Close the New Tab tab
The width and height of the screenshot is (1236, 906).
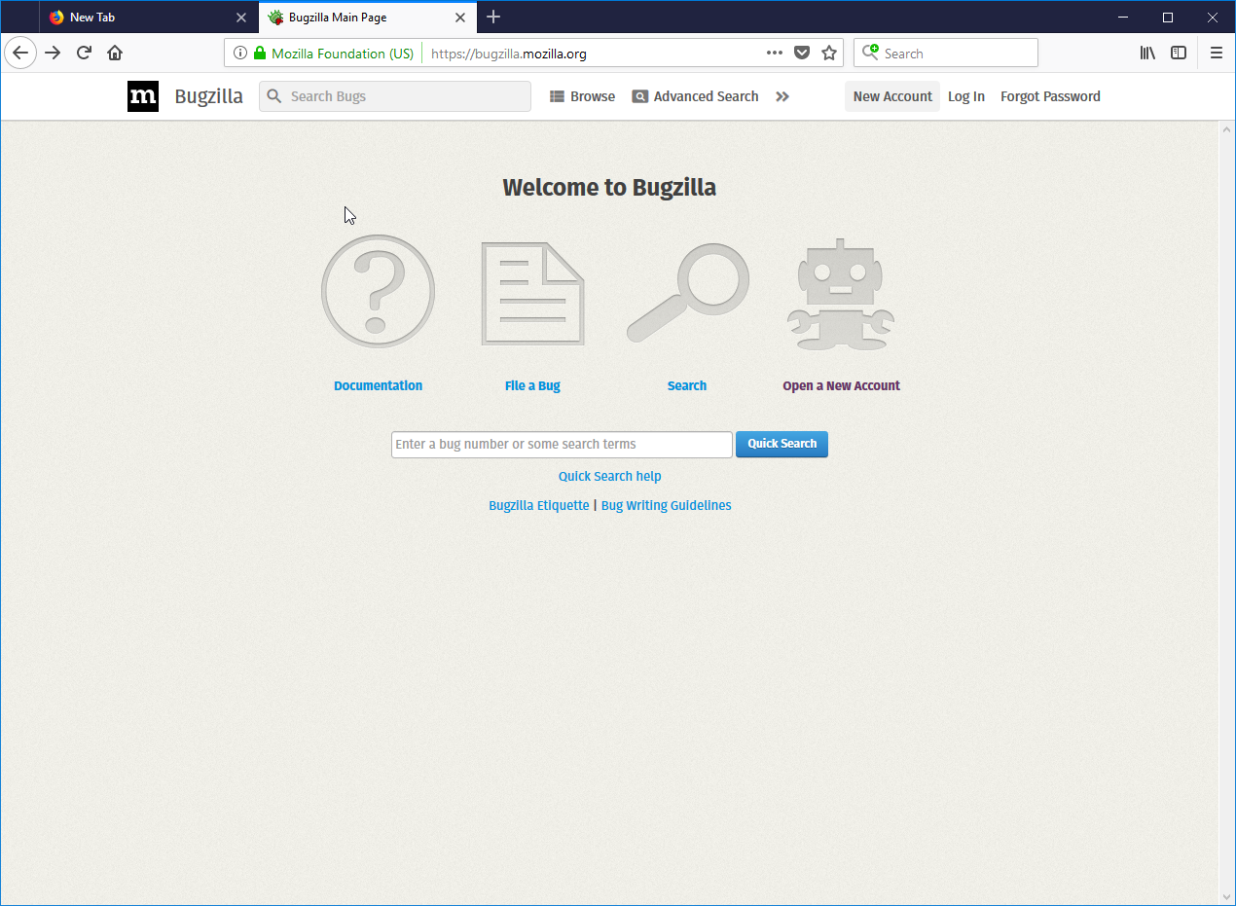(241, 18)
